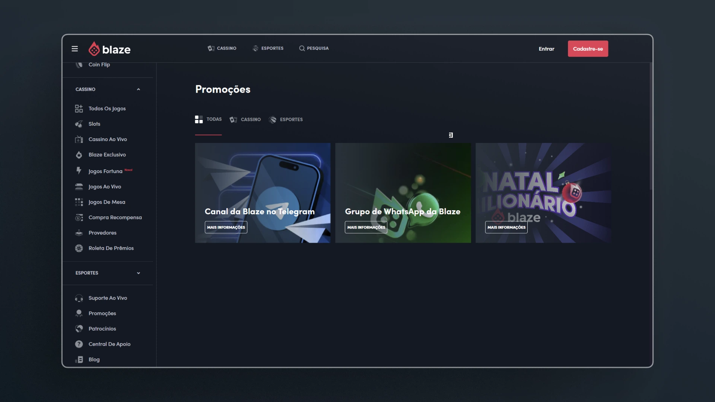Screen dimensions: 715x402
Task: Open Jogos Fortuna link text
Action: [x=105, y=171]
